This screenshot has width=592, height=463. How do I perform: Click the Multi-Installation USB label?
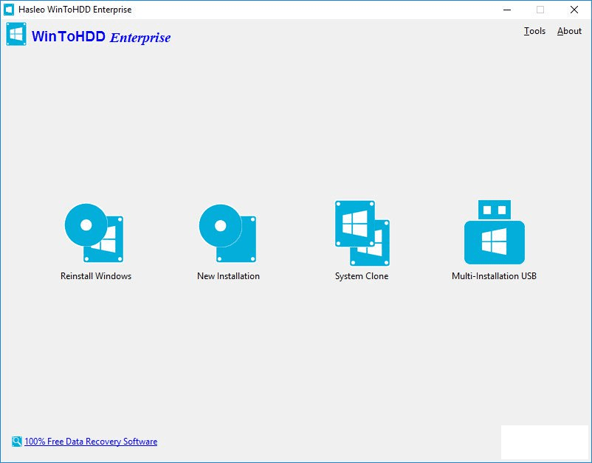click(495, 276)
